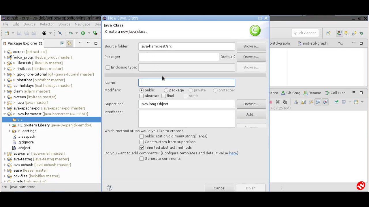
Task: Check Constructors from superclass option
Action: point(142,142)
